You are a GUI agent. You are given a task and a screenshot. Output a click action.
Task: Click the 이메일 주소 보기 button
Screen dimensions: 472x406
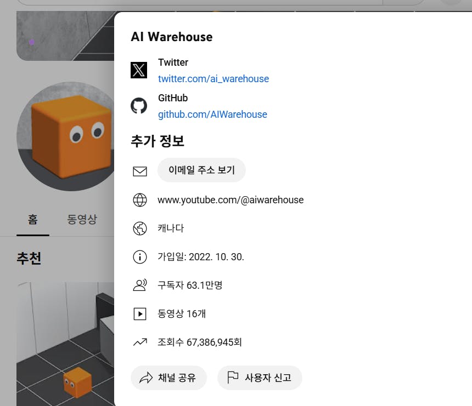[x=201, y=170]
